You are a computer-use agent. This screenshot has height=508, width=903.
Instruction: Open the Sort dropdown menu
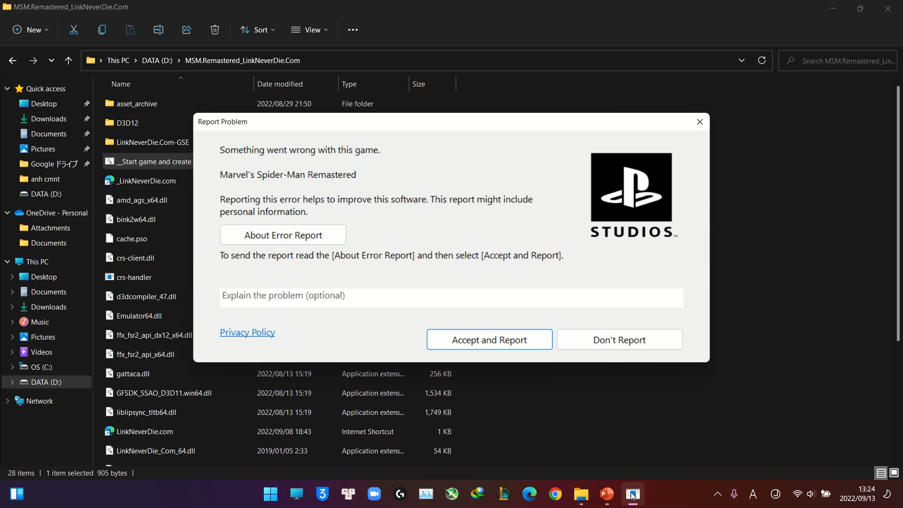coord(258,30)
